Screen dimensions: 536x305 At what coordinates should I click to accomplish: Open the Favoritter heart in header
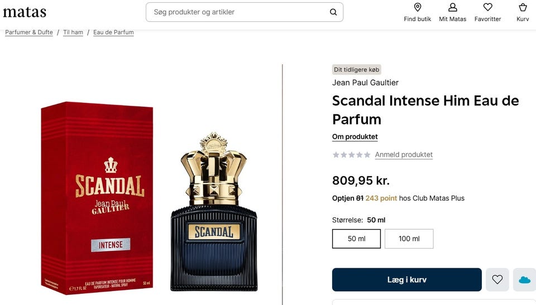[487, 12]
